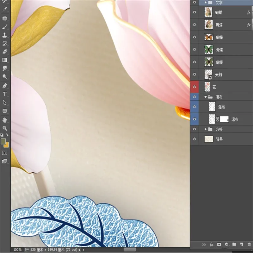Open the layer style fx menu

point(211,244)
